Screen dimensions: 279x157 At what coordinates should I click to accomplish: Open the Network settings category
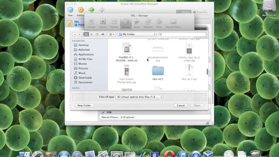tap(148, 23)
